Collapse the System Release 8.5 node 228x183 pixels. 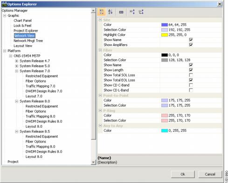17,132
